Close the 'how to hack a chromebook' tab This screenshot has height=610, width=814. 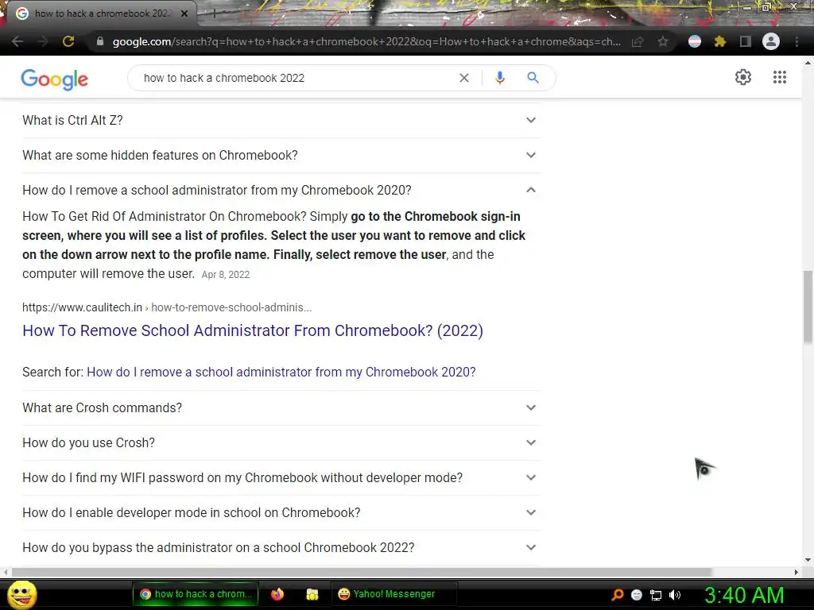pyautogui.click(x=184, y=14)
